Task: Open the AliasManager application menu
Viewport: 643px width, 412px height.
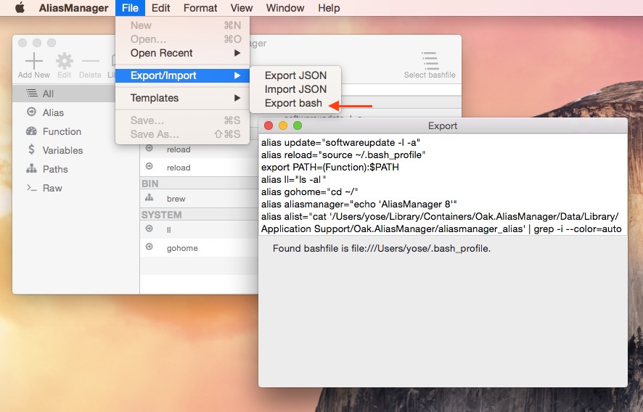Action: (x=73, y=8)
